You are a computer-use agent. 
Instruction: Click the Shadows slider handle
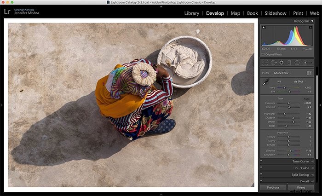pyautogui.click(x=293, y=118)
